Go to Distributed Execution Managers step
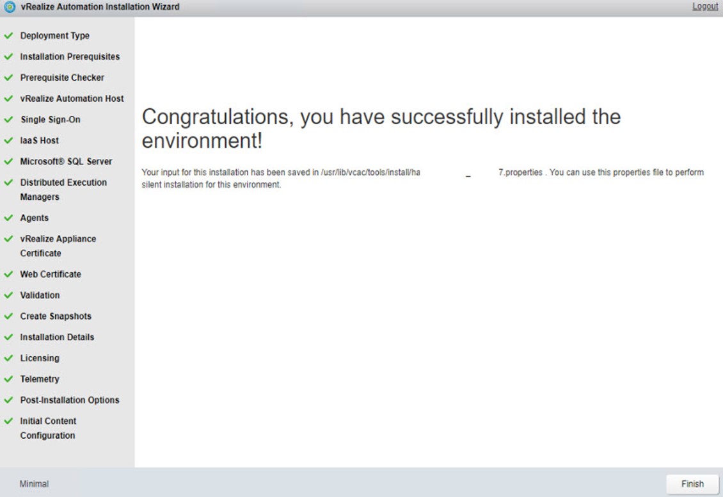 pos(63,189)
